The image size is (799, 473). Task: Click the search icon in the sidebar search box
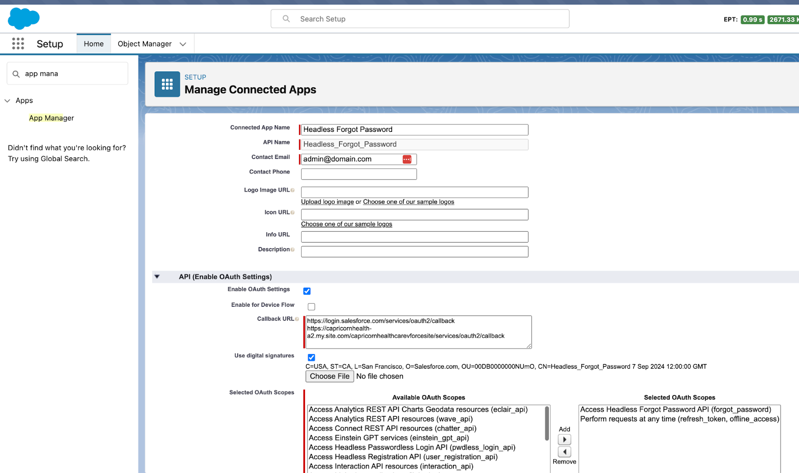coord(16,73)
